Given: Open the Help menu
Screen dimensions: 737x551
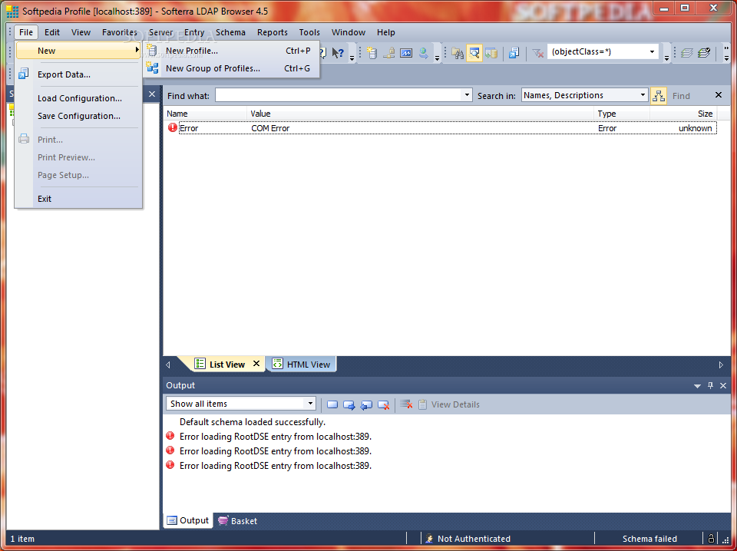Looking at the screenshot, I should 386,32.
